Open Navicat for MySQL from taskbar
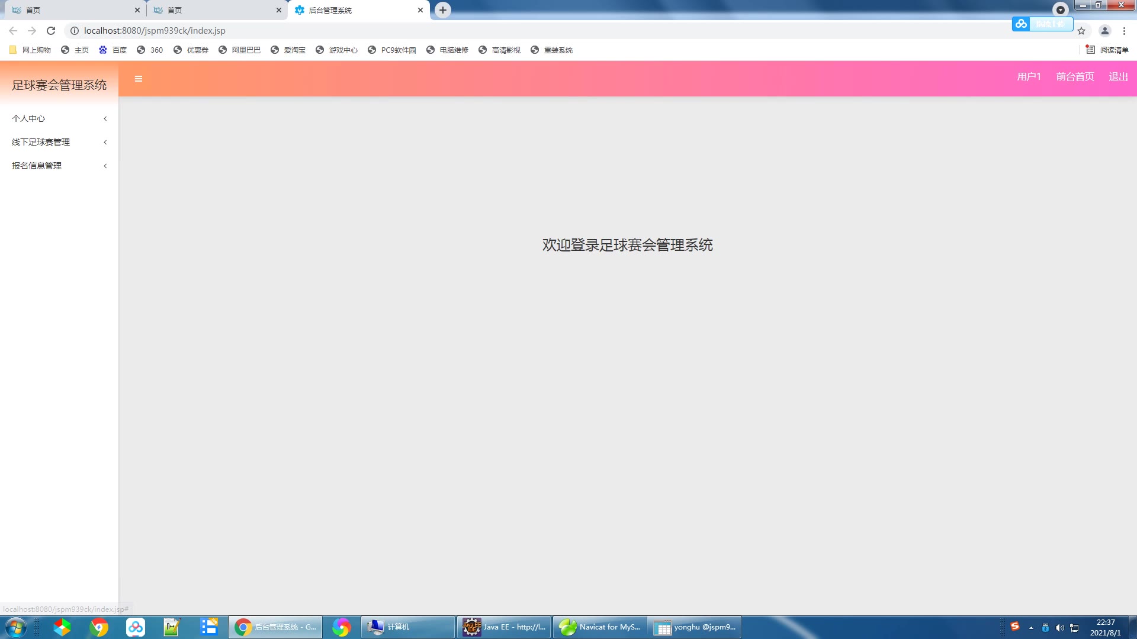This screenshot has height=639, width=1137. coord(599,627)
